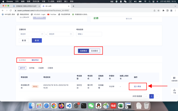178x111 pixels.
Task: Go to pagination page 1
Action: [152, 96]
